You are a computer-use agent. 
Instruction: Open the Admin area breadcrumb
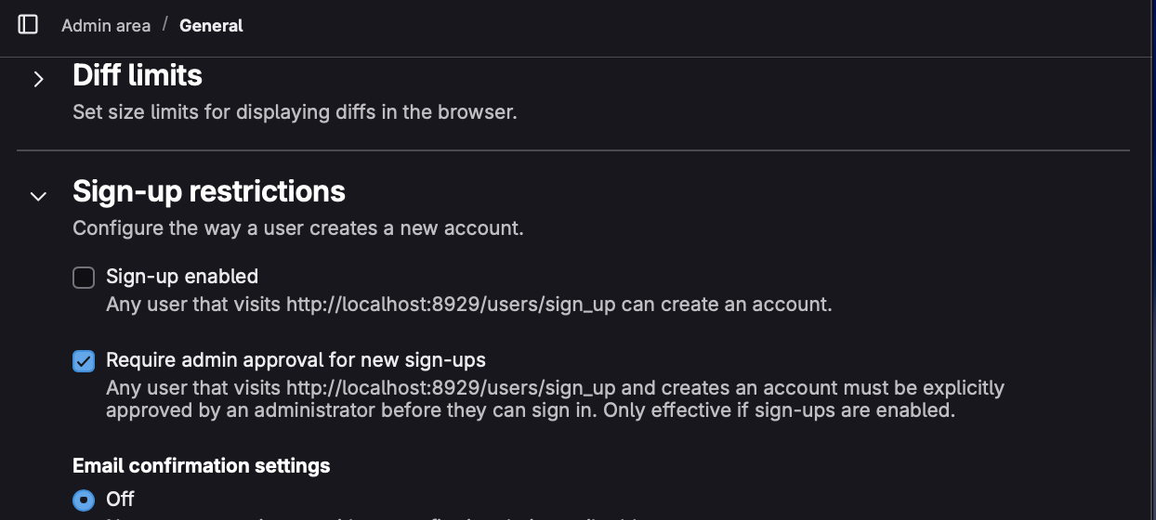pyautogui.click(x=106, y=26)
